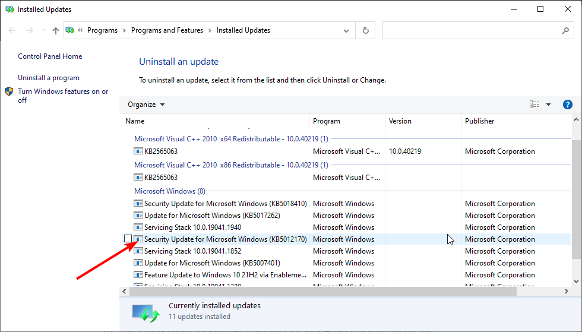The width and height of the screenshot is (582, 332).
Task: Open the Organize dropdown menu
Action: [x=146, y=105]
